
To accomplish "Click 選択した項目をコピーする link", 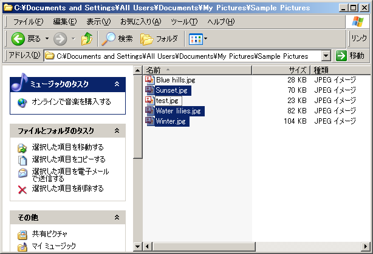I will point(69,159).
